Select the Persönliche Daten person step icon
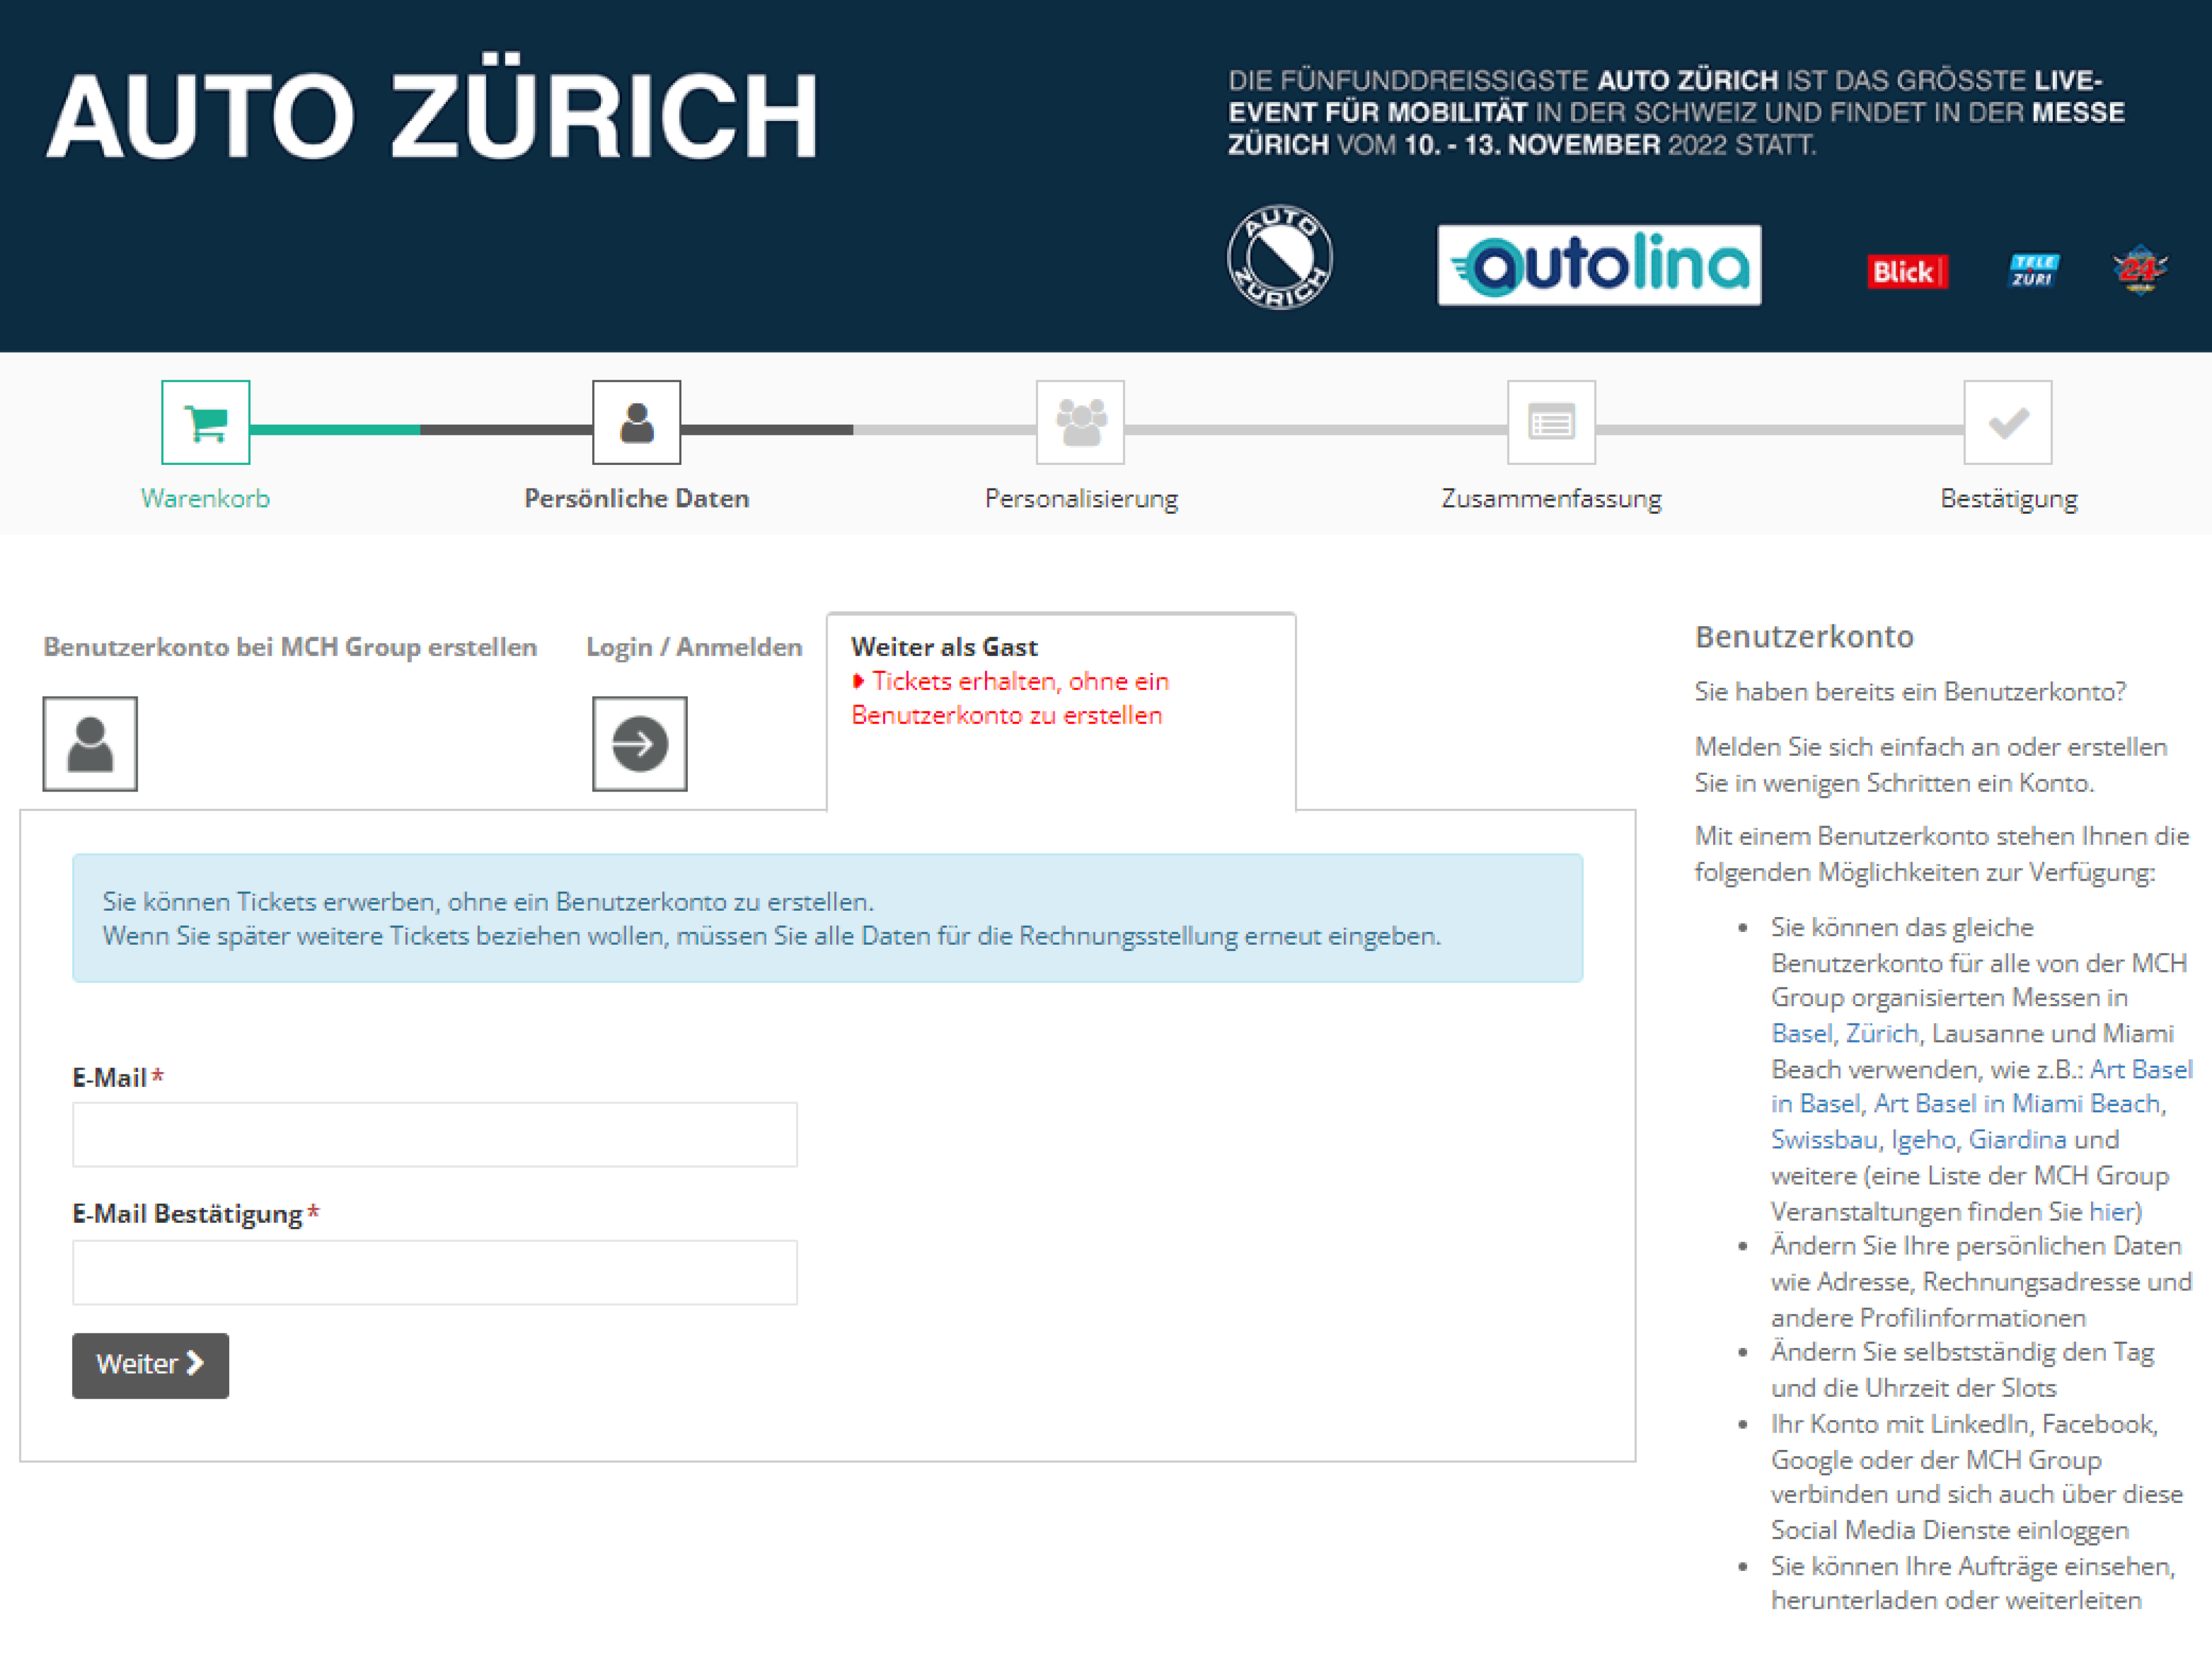Viewport: 2212px width, 1659px height. click(x=636, y=422)
